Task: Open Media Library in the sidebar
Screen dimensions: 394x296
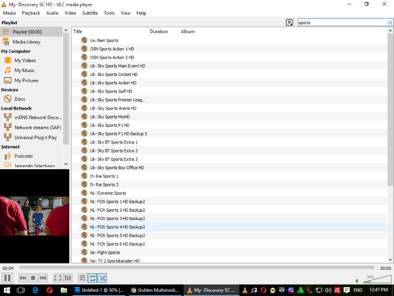Action: pos(31,42)
